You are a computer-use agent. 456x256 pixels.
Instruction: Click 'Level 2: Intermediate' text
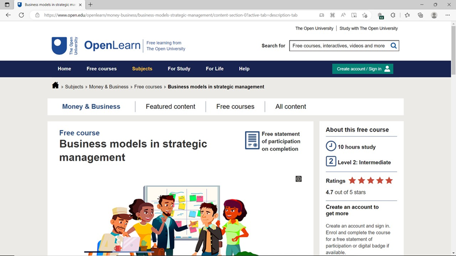click(x=364, y=163)
